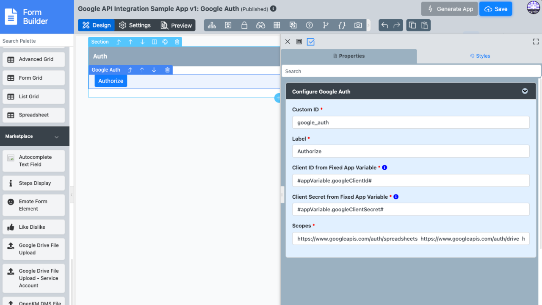Open the Settings tab
This screenshot has width=542, height=305.
[135, 25]
